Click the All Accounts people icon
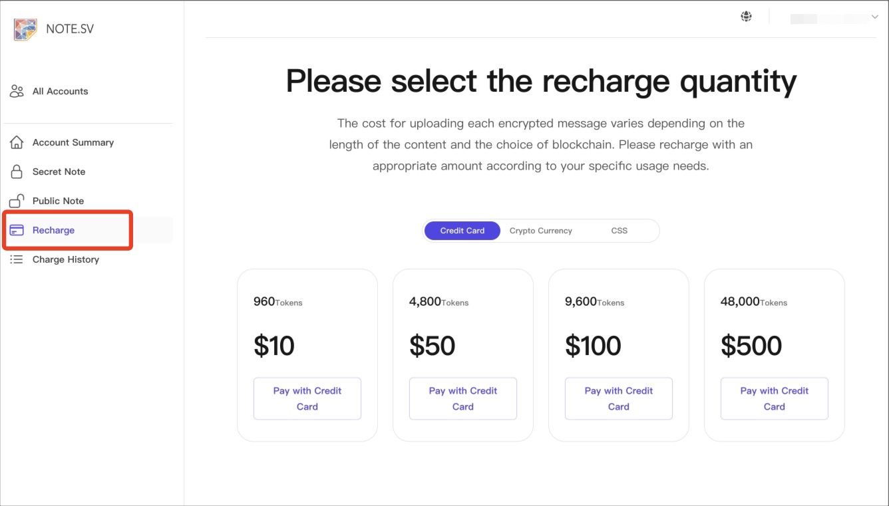The width and height of the screenshot is (889, 506). [17, 92]
